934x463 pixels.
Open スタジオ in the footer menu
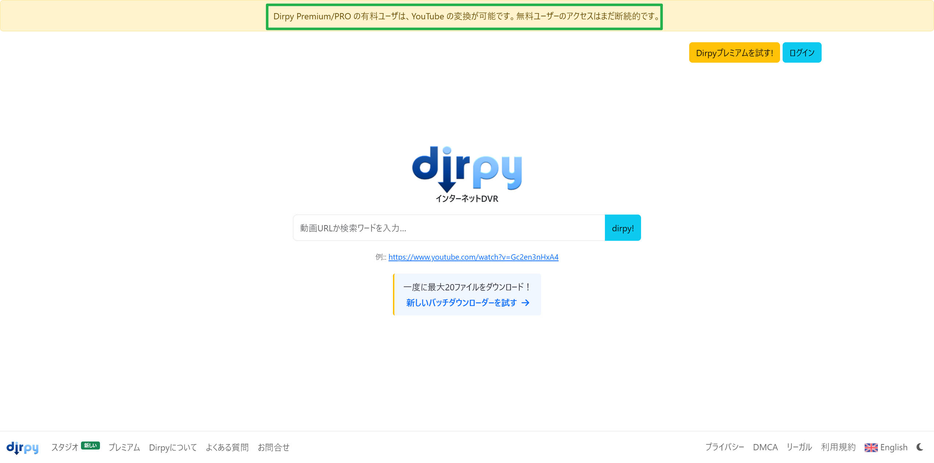coord(65,447)
